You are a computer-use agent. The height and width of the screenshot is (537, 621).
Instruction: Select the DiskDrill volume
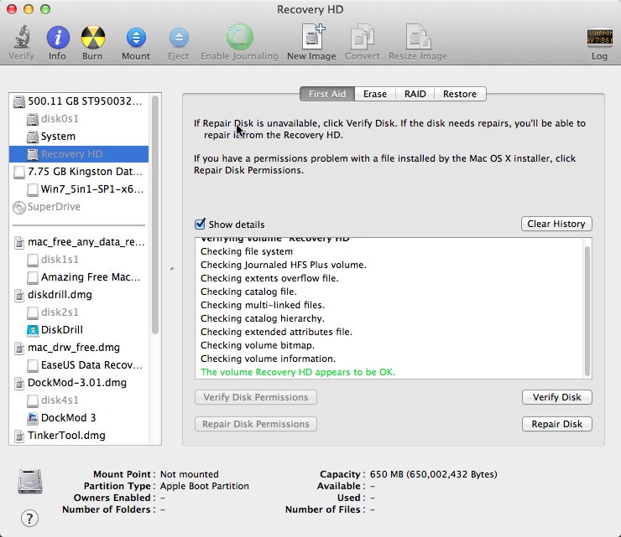(79, 330)
